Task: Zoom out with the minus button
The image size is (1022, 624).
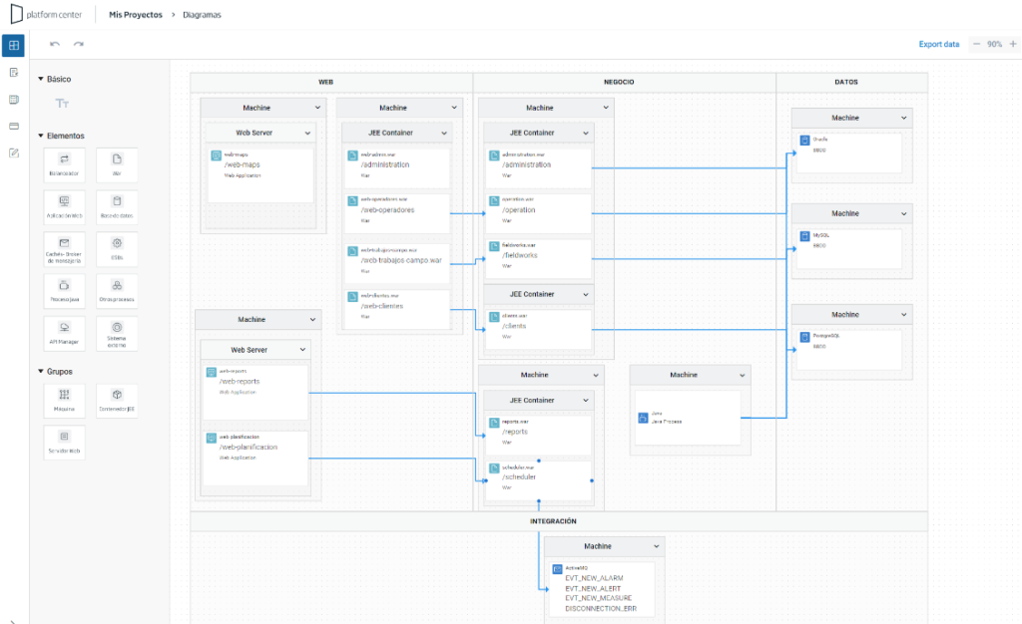Action: click(x=976, y=44)
